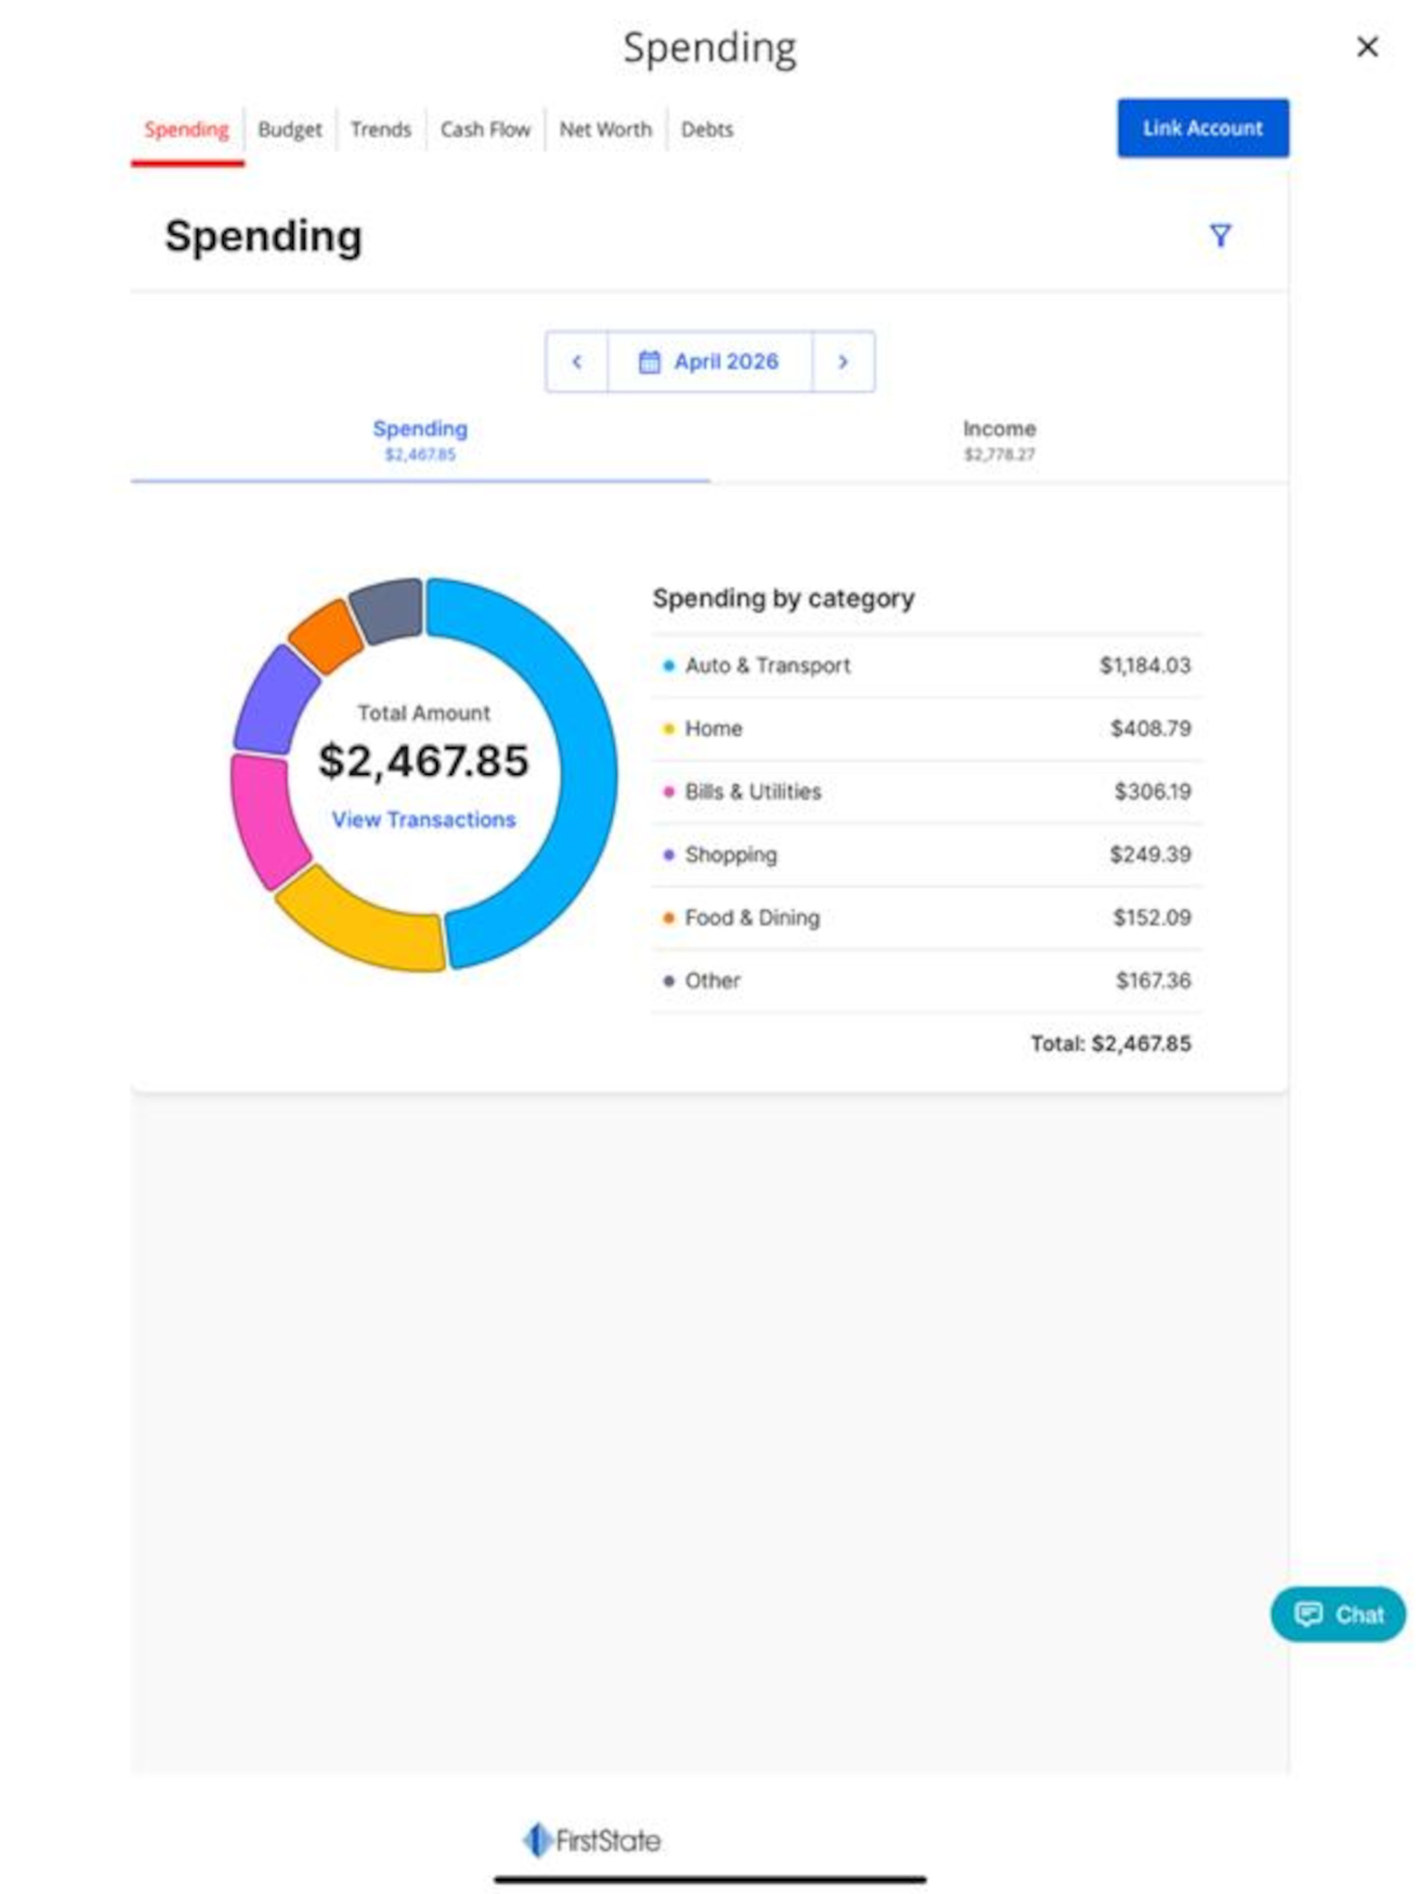Open the Food & Dining category row
Image resolution: width=1420 pixels, height=1894 pixels.
(x=927, y=918)
